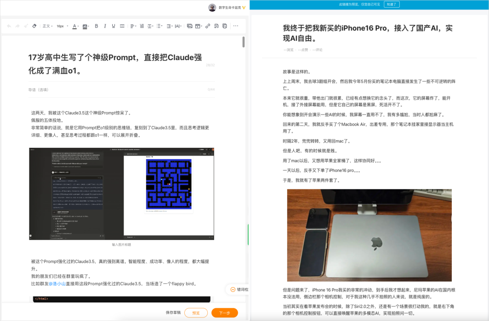Image resolution: width=489 pixels, height=321 pixels.
Task: Dismiss preview notice with 知道了 button
Action: click(x=392, y=5)
